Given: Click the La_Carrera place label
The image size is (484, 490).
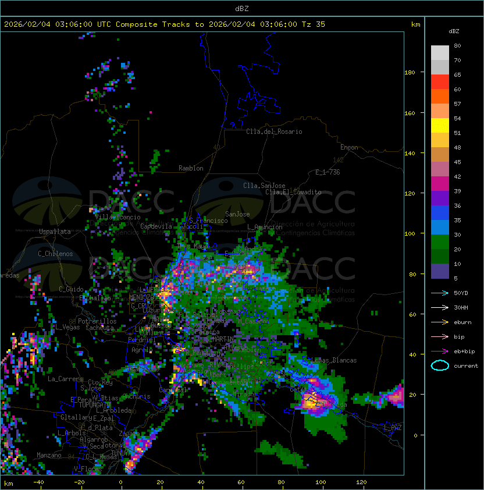Looking at the screenshot, I should tap(65, 379).
